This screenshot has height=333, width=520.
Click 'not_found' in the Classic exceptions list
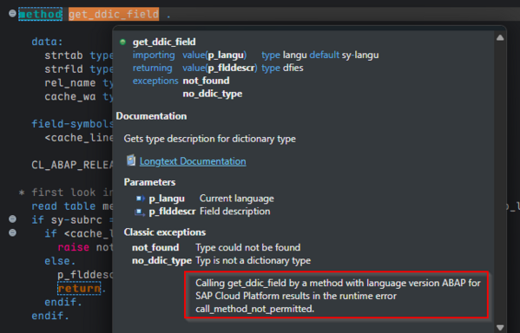(x=155, y=247)
